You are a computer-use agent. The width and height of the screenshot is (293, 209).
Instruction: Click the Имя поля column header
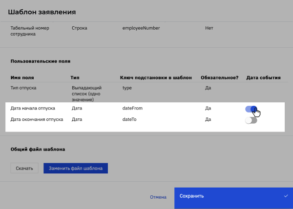click(x=22, y=77)
